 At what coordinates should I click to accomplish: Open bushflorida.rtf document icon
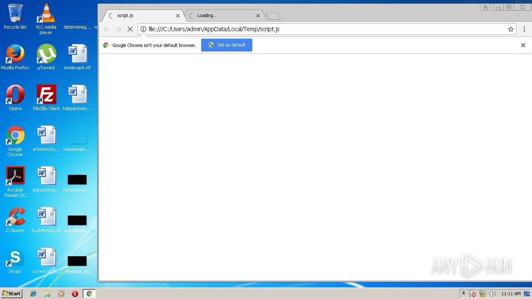pyautogui.click(x=46, y=220)
